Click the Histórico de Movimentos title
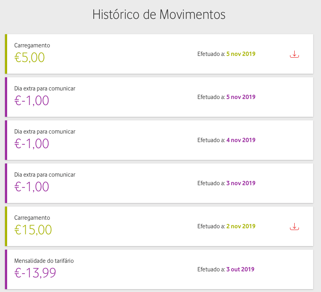 click(159, 15)
